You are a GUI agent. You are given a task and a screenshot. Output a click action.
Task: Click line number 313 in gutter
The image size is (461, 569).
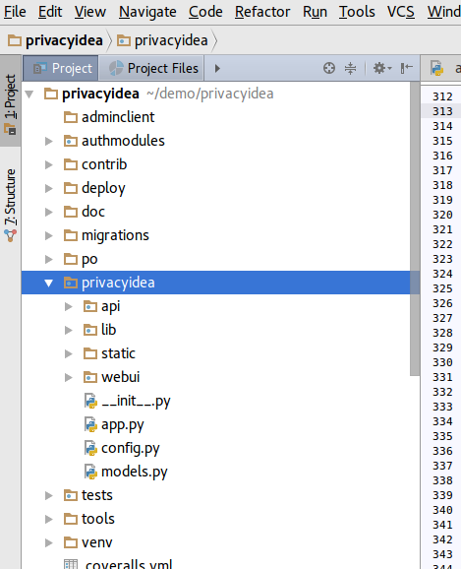pyautogui.click(x=442, y=111)
